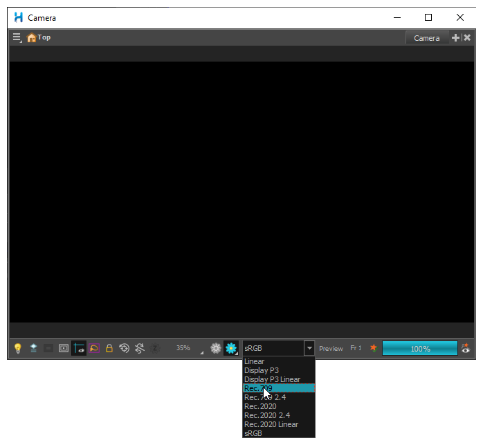Expand the sRGB colour space dropdown arrow
483x445 pixels.
click(x=309, y=349)
